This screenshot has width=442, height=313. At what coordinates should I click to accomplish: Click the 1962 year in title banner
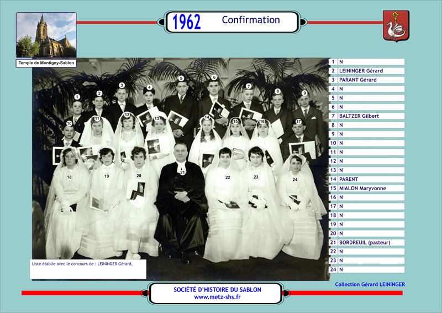(x=187, y=22)
